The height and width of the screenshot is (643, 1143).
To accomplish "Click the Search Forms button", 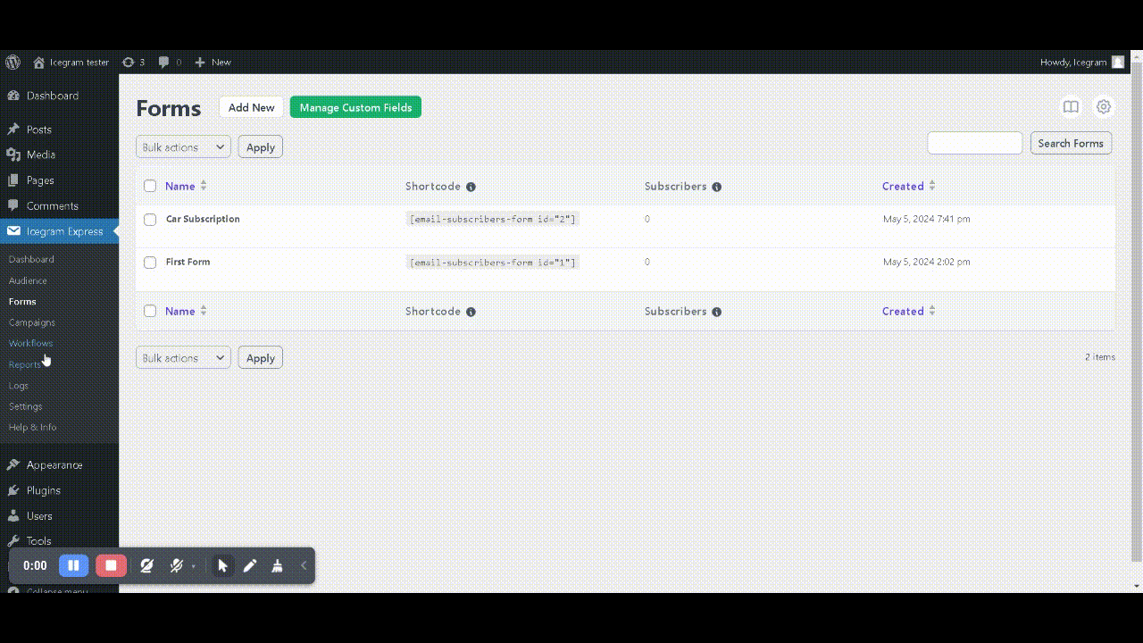I will pos(1071,143).
